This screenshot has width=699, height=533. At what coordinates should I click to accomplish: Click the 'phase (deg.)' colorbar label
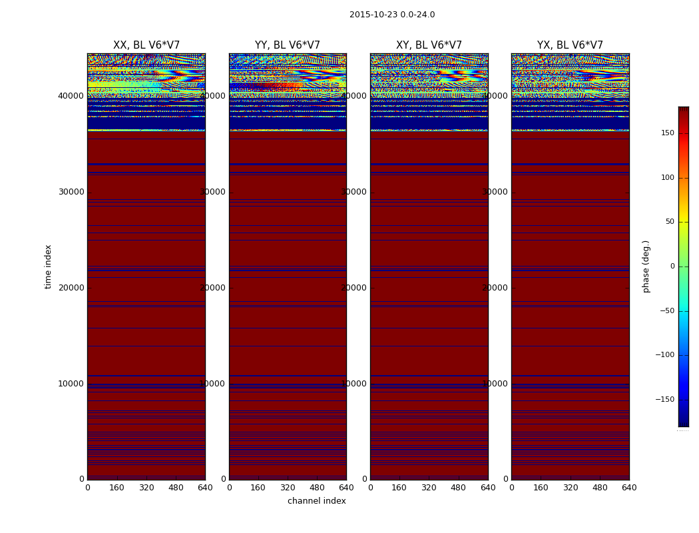coord(646,266)
